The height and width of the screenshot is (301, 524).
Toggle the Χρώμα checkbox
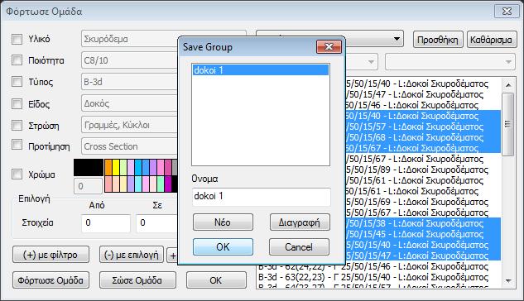click(17, 174)
